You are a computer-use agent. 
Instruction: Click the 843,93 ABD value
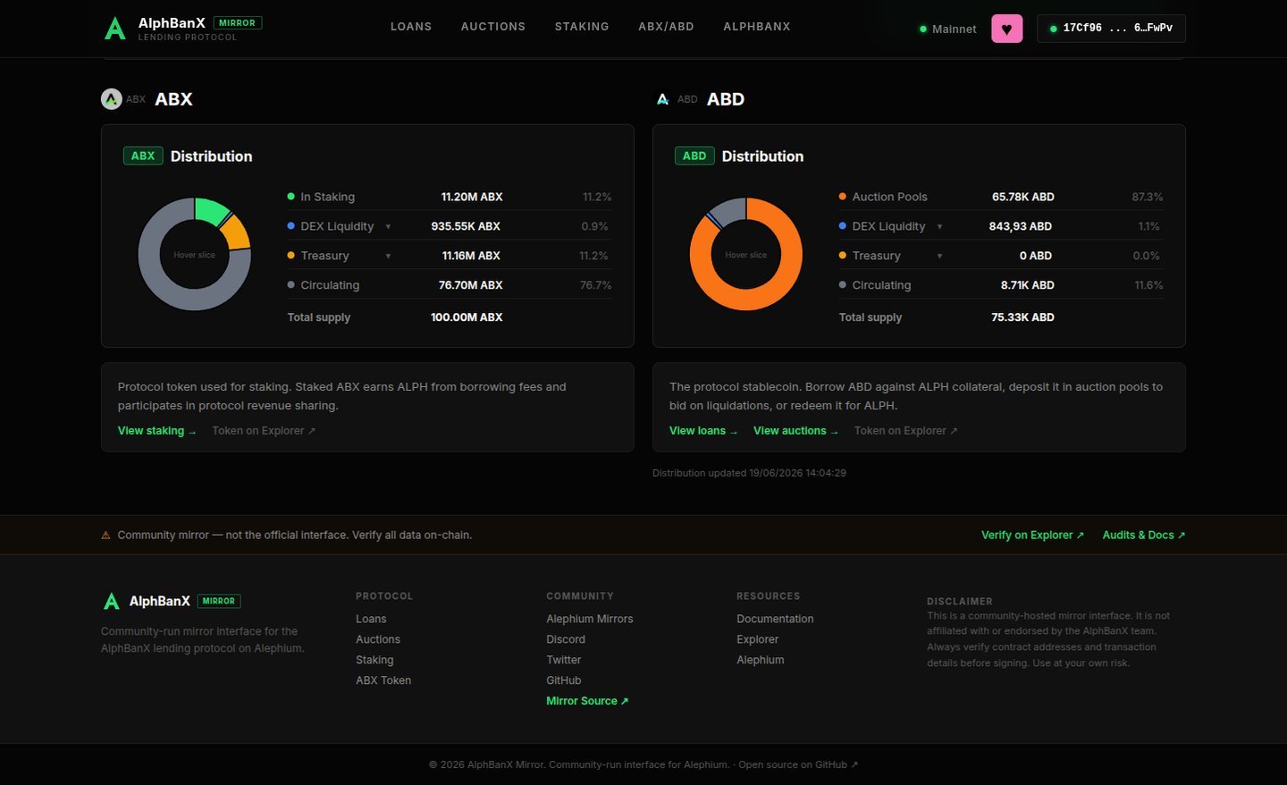[x=1021, y=226]
